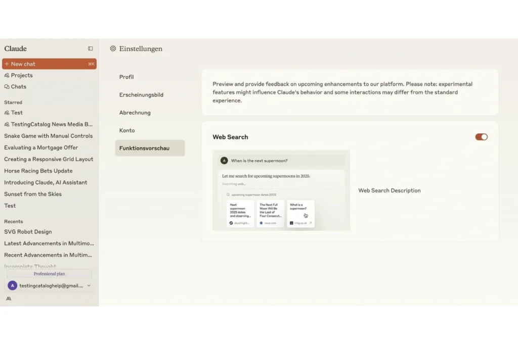Open the starred chat named Test without icon
Image resolution: width=518 pixels, height=345 pixels.
click(10, 206)
